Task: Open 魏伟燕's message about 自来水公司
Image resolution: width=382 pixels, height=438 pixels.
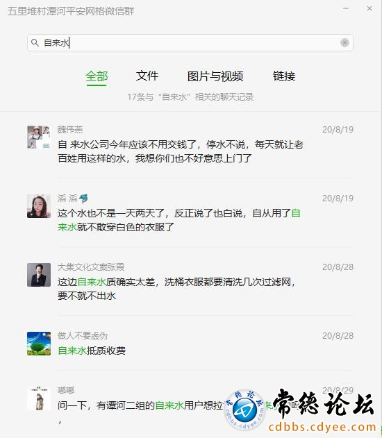Action: coord(181,151)
